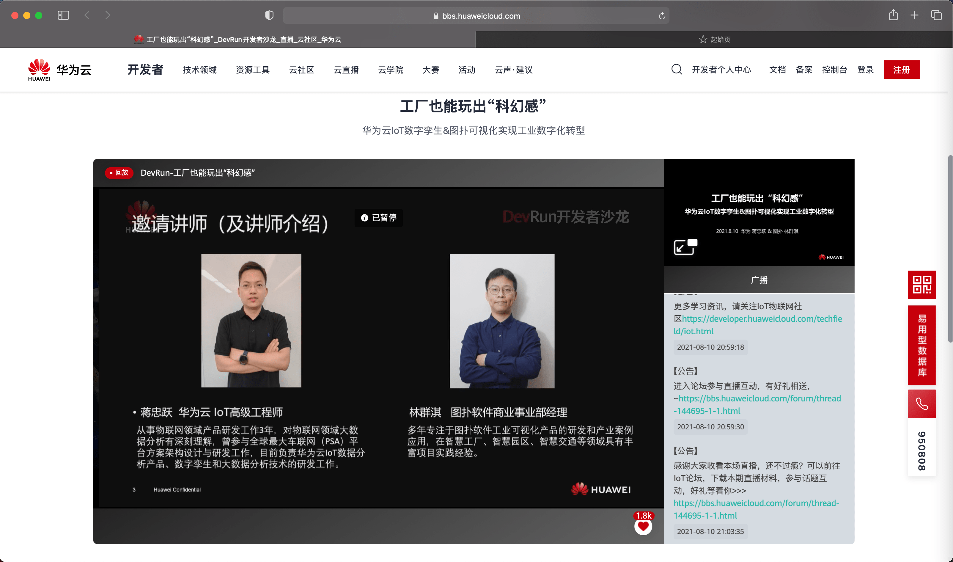Select the 工厂也能玩出“科幻感” browser tab
Screen dimensions: 953x562
238,39
